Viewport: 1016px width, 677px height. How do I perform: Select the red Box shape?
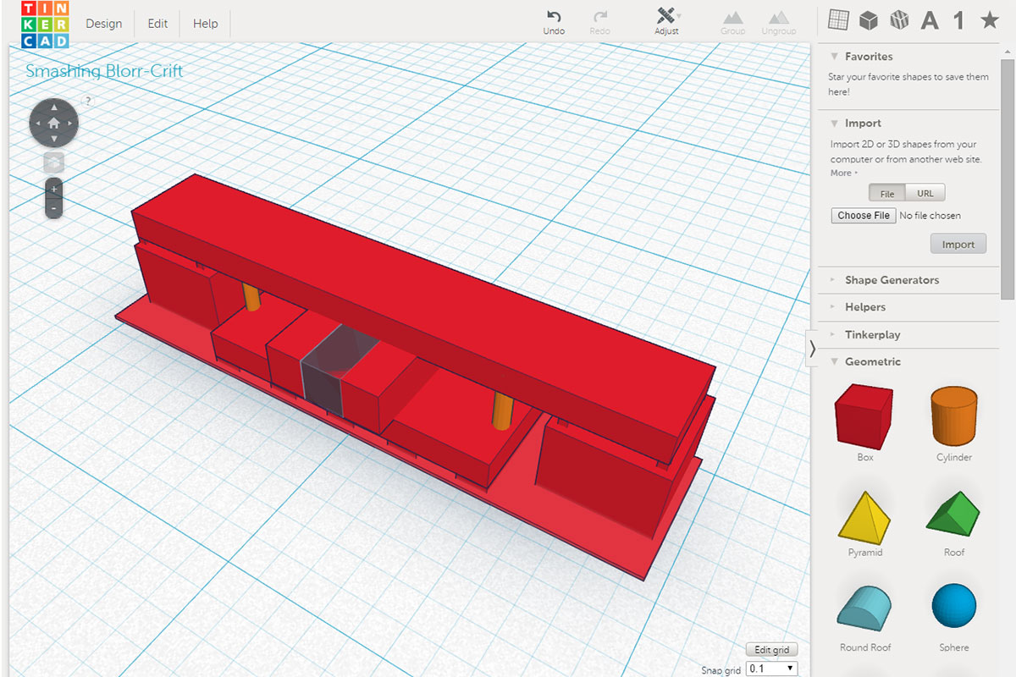[864, 415]
